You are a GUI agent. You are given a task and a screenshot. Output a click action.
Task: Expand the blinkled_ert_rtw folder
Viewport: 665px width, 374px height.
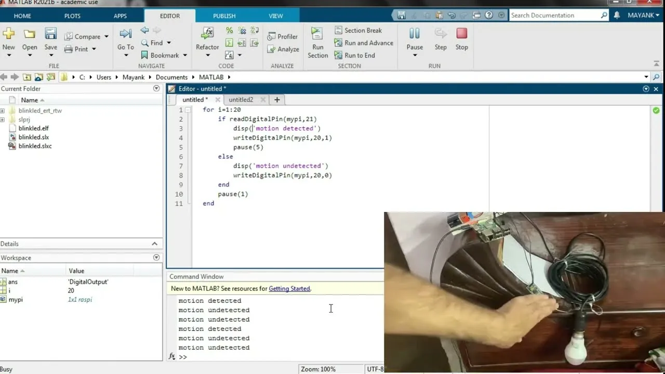[3, 111]
